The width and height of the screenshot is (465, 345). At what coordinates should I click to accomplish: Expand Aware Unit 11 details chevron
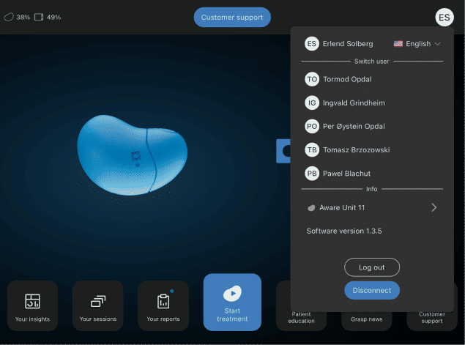click(x=434, y=207)
